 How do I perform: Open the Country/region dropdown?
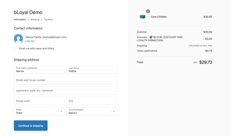click(92, 111)
